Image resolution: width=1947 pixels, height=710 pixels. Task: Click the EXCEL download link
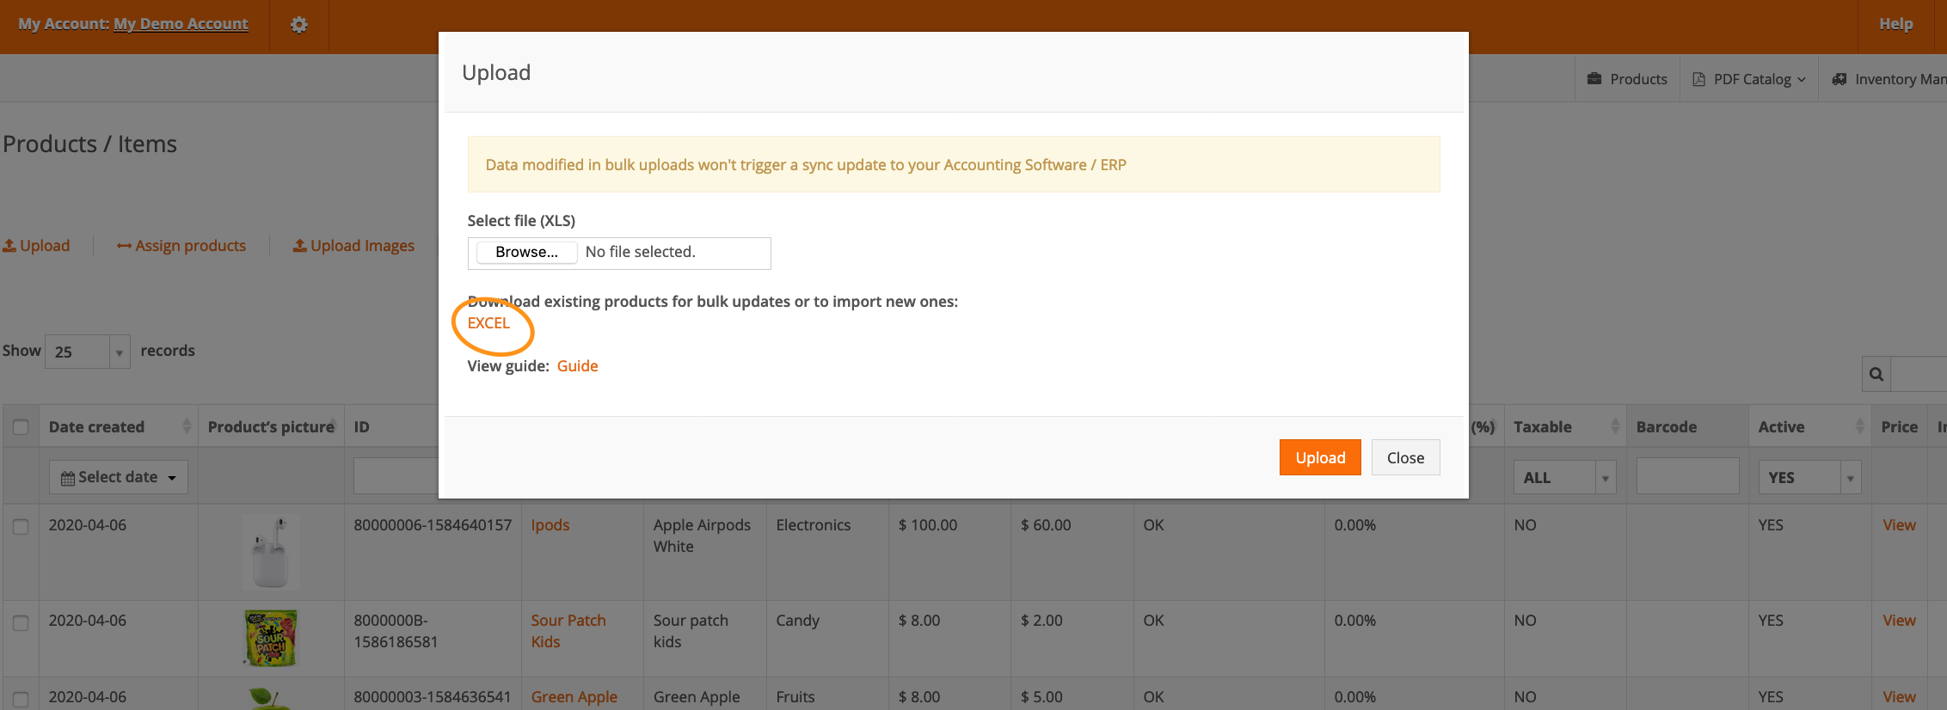click(488, 323)
